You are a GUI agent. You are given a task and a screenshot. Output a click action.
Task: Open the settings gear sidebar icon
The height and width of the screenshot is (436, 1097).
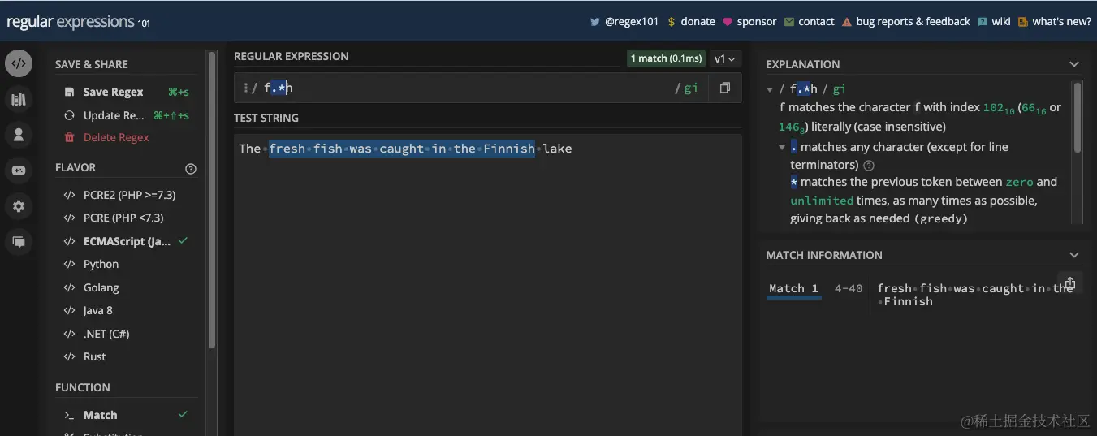pos(19,206)
